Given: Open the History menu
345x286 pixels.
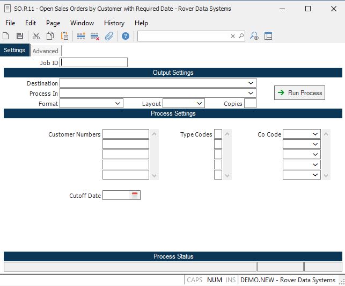Looking at the screenshot, I should tap(114, 23).
